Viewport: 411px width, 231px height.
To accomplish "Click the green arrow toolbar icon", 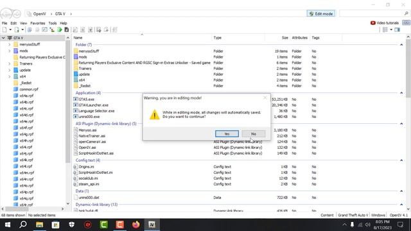I will (x=60, y=30).
